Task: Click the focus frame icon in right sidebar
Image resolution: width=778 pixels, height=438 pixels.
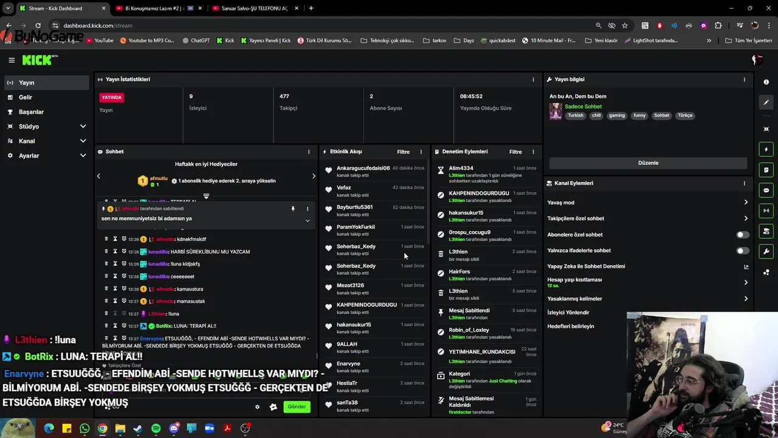Action: point(766,129)
